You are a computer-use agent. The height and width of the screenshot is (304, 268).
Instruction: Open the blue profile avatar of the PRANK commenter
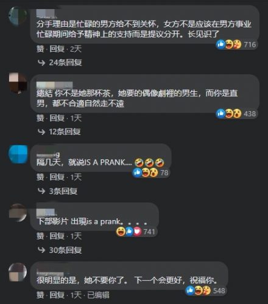tap(18, 154)
